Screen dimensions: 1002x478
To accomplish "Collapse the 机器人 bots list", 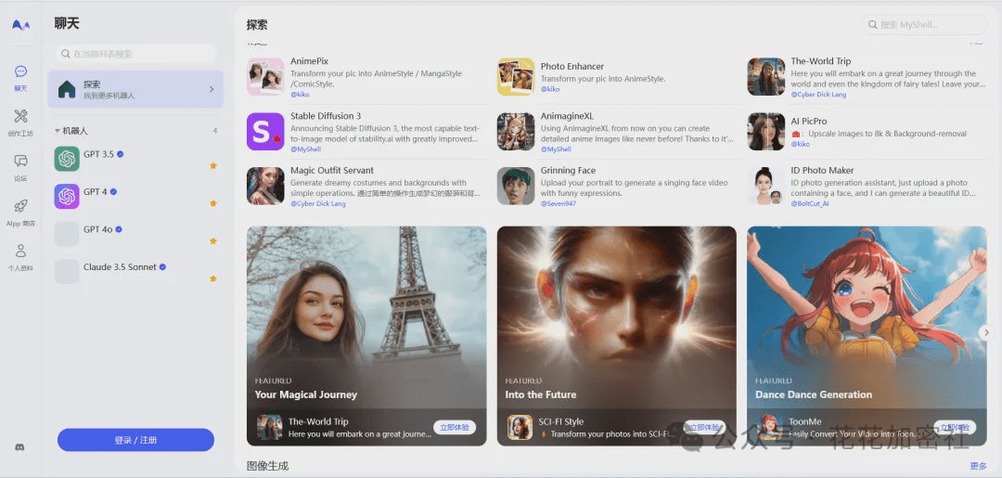I will (x=58, y=130).
